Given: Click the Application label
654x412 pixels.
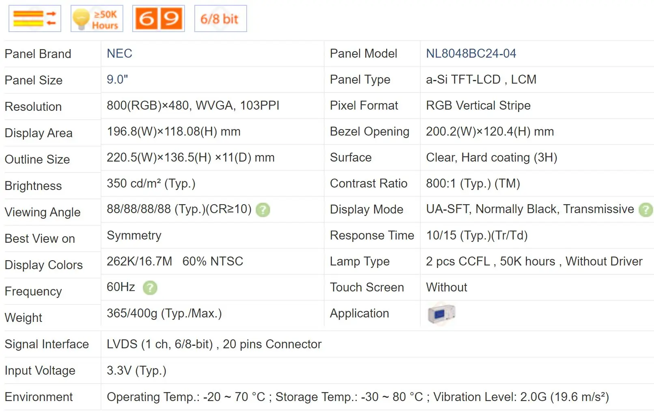Looking at the screenshot, I should point(359,313).
